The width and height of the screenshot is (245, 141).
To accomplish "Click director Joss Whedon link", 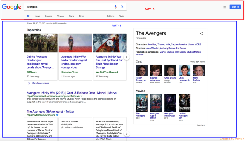I will (153, 48).
